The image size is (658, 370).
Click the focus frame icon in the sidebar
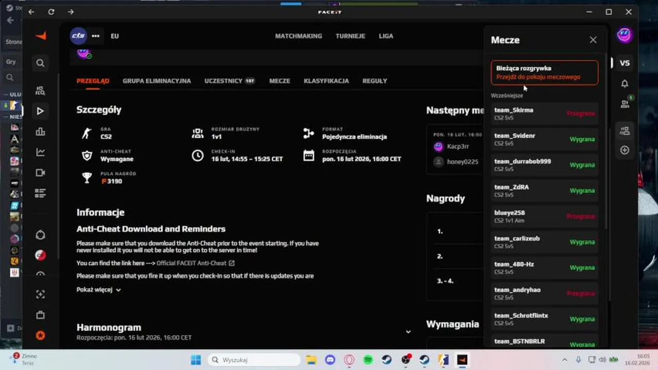coord(40,294)
